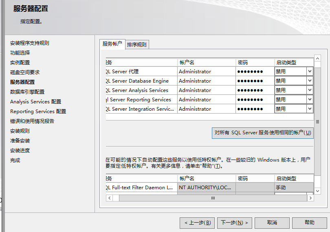330x232 pixels.
Task: Open startup type dropdown for Analysis Services
Action: [x=310, y=90]
